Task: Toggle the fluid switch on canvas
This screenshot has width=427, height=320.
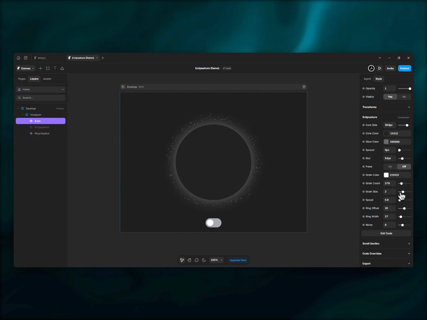Action: point(213,223)
